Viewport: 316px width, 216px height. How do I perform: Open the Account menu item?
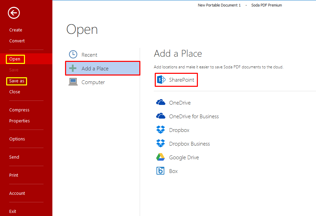[17, 193]
